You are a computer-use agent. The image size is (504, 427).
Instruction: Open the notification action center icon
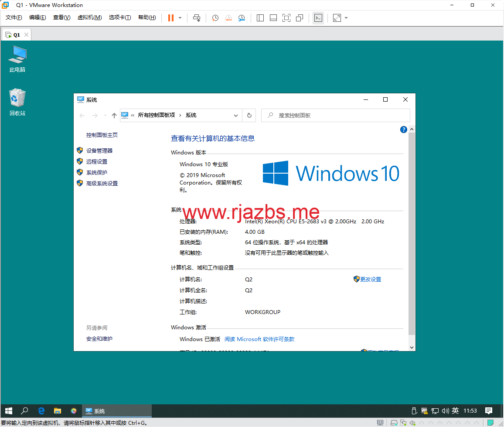pos(489,410)
